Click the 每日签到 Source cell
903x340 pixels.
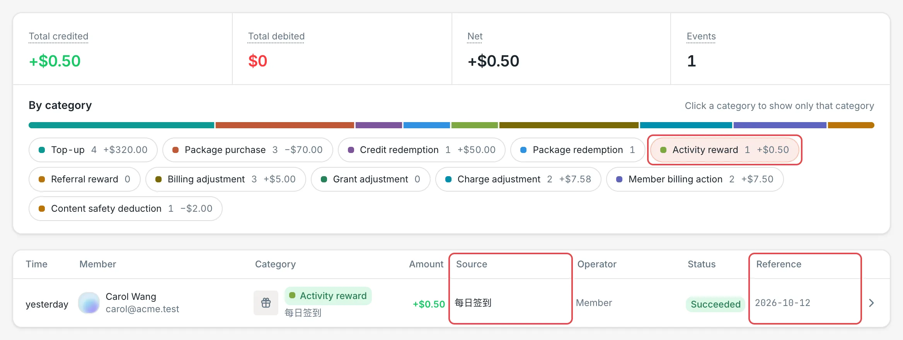pos(473,303)
